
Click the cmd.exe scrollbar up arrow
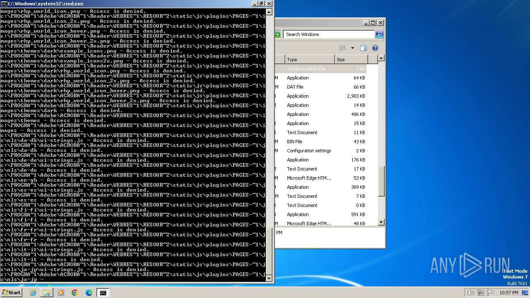point(270,11)
